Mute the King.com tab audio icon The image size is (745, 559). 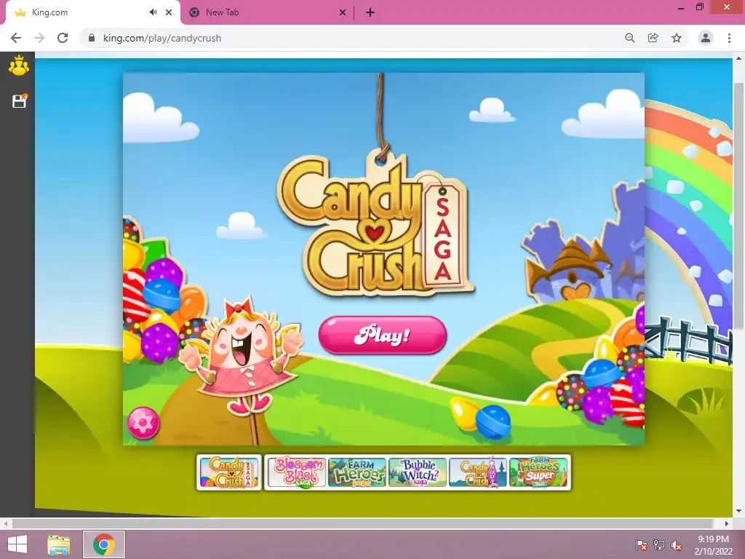tap(153, 12)
